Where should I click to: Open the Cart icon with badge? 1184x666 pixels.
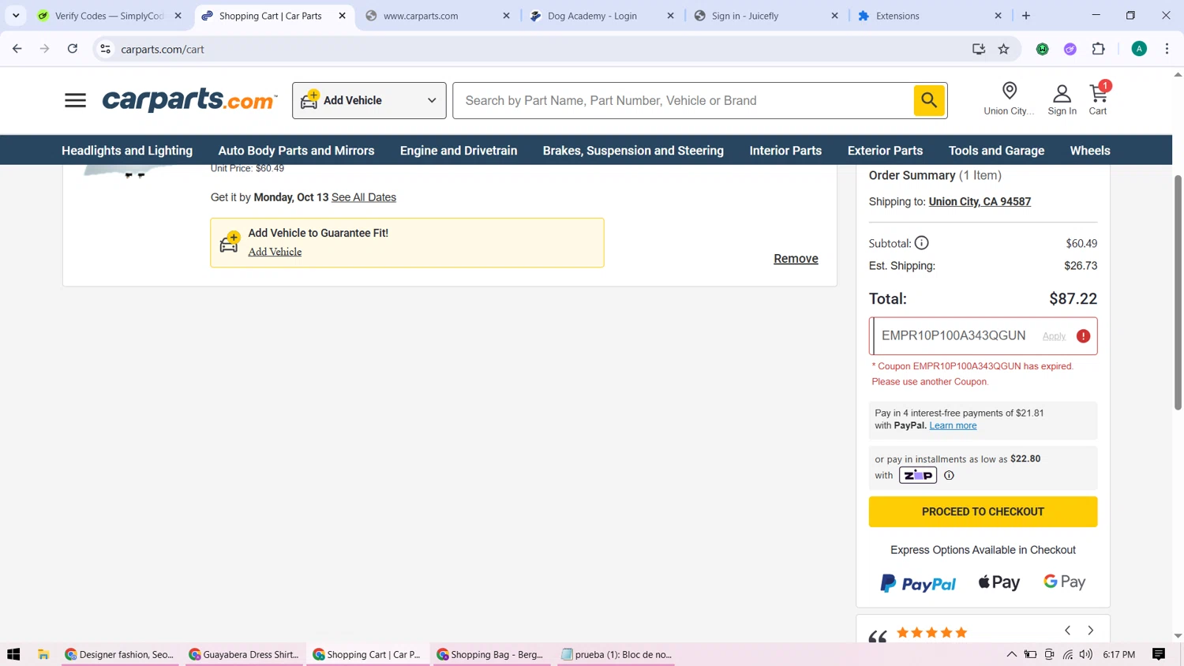[x=1099, y=93]
